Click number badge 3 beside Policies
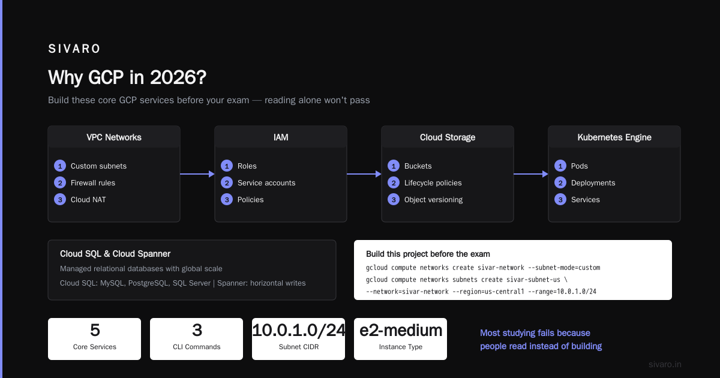 click(226, 200)
